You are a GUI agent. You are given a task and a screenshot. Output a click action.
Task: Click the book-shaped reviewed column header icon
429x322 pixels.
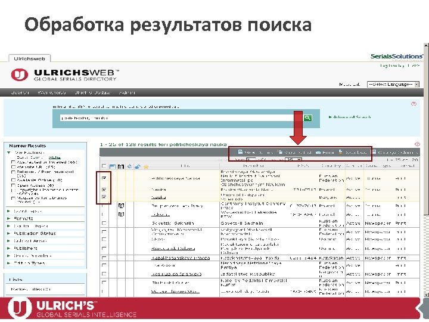click(120, 166)
